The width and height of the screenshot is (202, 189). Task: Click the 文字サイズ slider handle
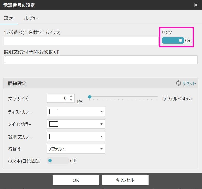click(x=90, y=97)
